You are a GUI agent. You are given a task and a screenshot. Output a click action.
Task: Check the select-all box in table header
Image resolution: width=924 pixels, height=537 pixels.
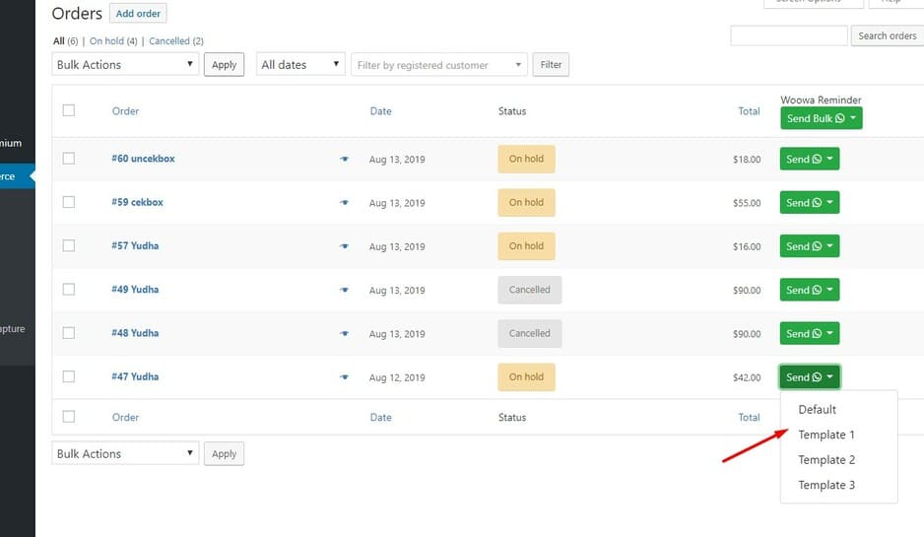(x=69, y=110)
